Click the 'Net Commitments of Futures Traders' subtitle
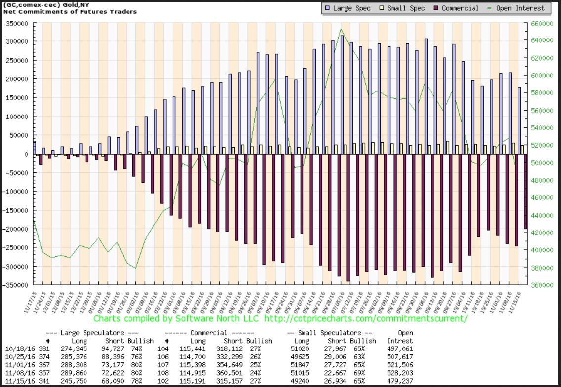The width and height of the screenshot is (561, 387). click(70, 11)
